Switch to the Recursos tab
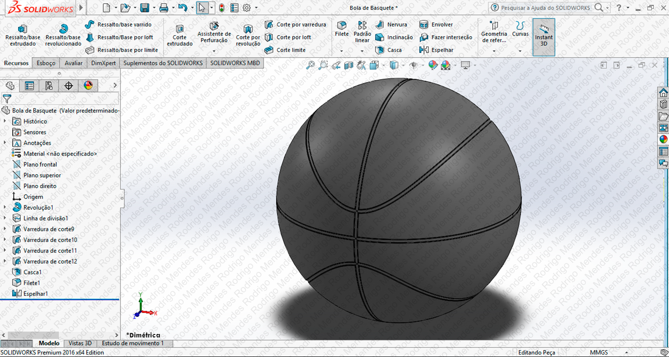 point(16,63)
